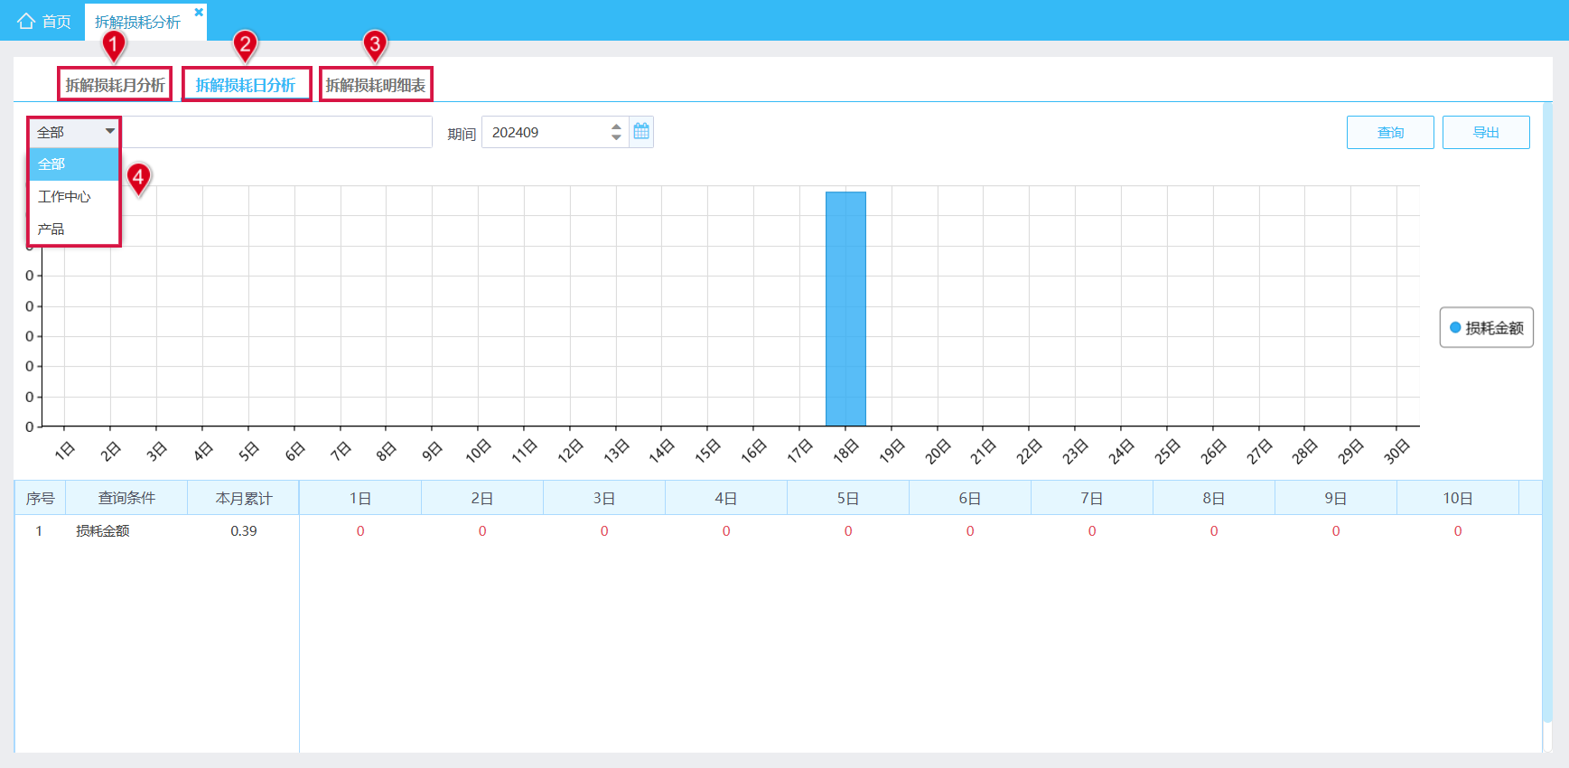Click the filter text field beside 全部
1569x768 pixels.
pyautogui.click(x=276, y=132)
